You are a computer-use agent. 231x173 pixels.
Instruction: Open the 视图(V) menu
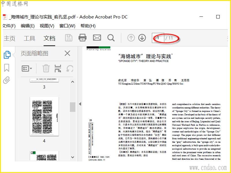click(x=47, y=26)
